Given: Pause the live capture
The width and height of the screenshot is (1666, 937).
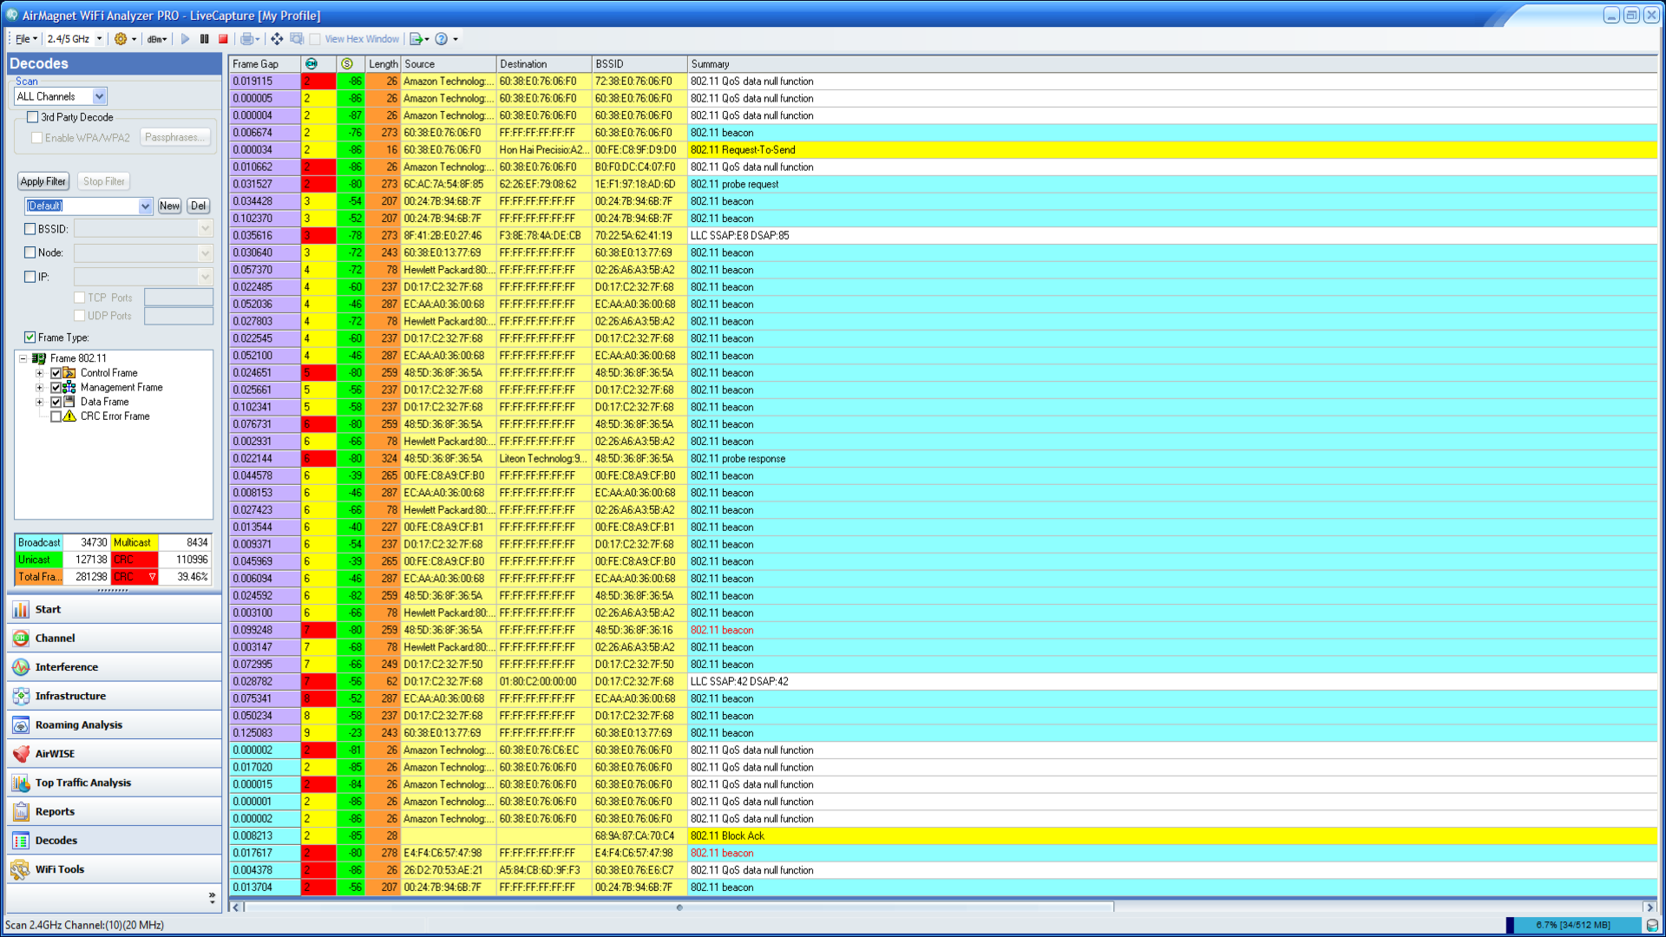Looking at the screenshot, I should pos(204,38).
